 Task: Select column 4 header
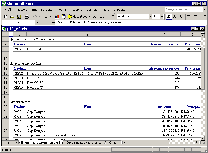[x=164, y=35]
